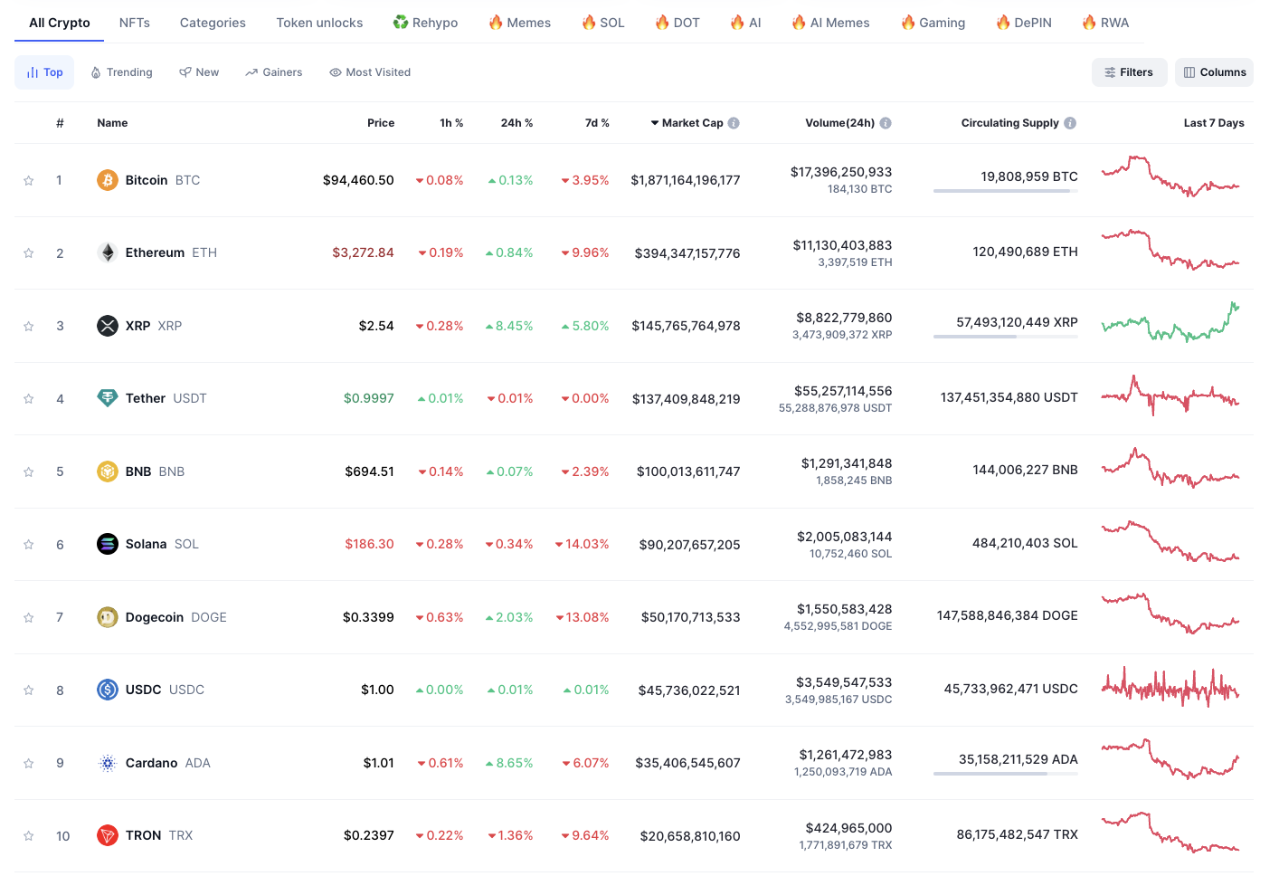The image size is (1279, 876).
Task: Sort by the 7d % column
Action: click(597, 123)
